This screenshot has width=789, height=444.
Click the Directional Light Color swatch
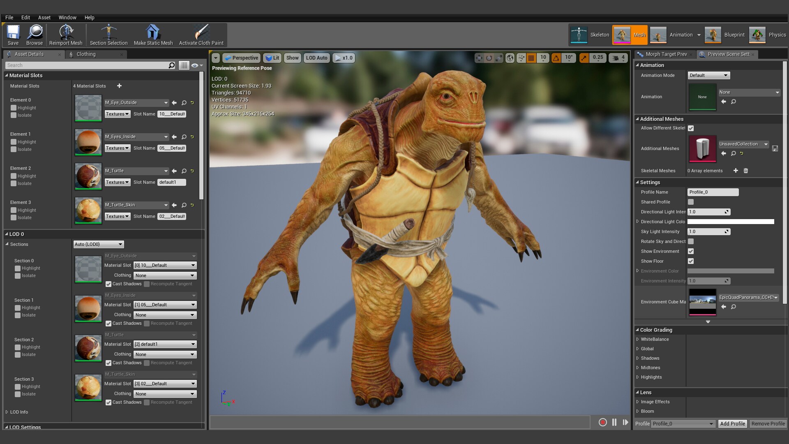(730, 222)
